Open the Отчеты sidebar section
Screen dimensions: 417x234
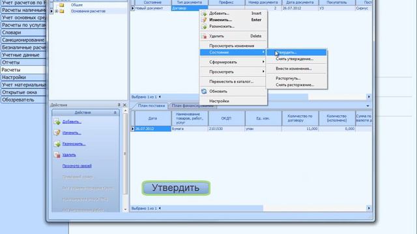point(23,62)
